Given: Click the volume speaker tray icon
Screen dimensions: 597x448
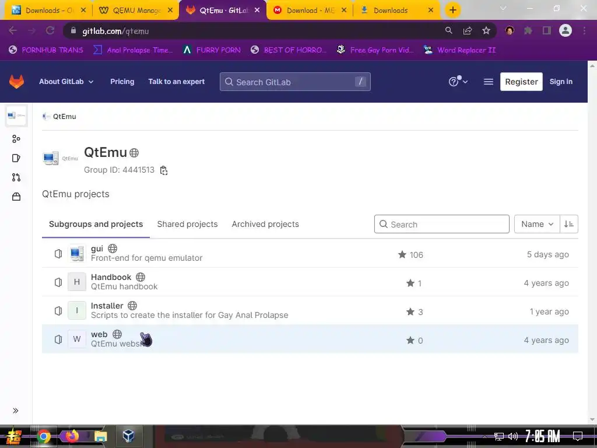Looking at the screenshot, I should (x=513, y=436).
